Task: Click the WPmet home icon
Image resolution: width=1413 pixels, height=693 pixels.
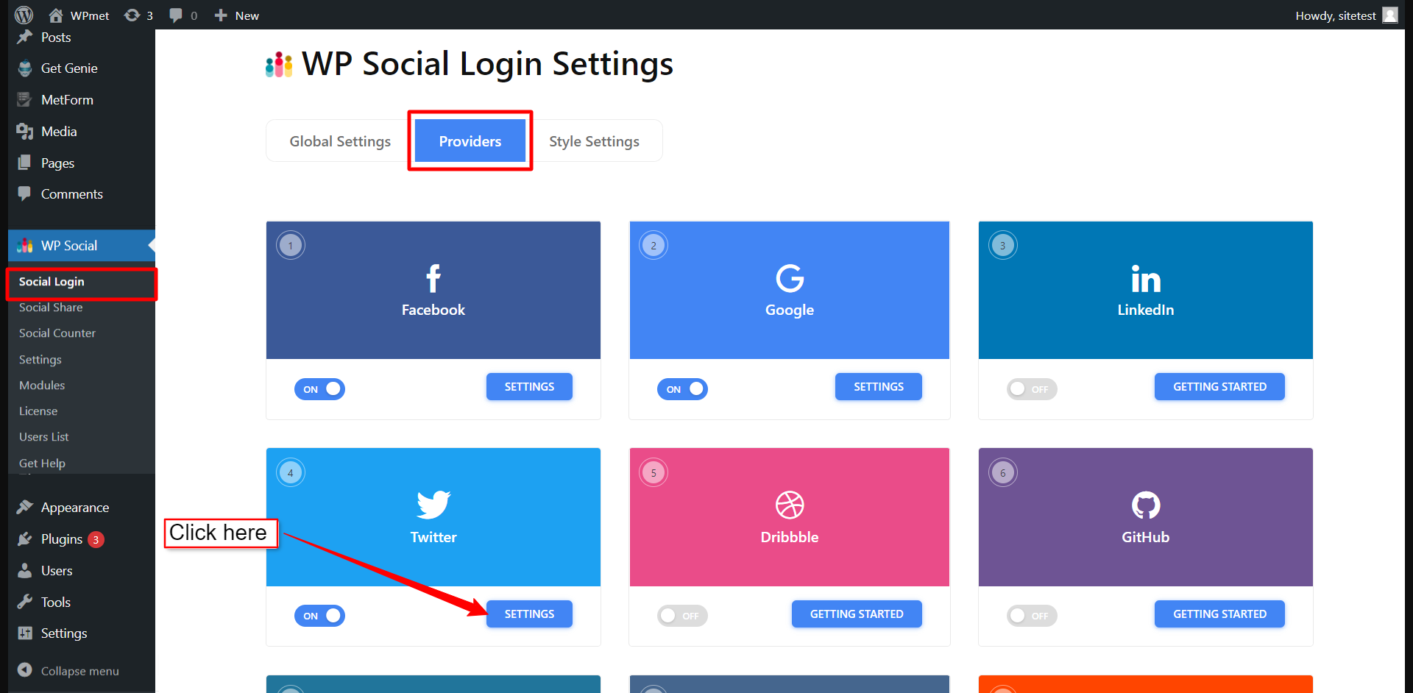Action: click(x=56, y=15)
